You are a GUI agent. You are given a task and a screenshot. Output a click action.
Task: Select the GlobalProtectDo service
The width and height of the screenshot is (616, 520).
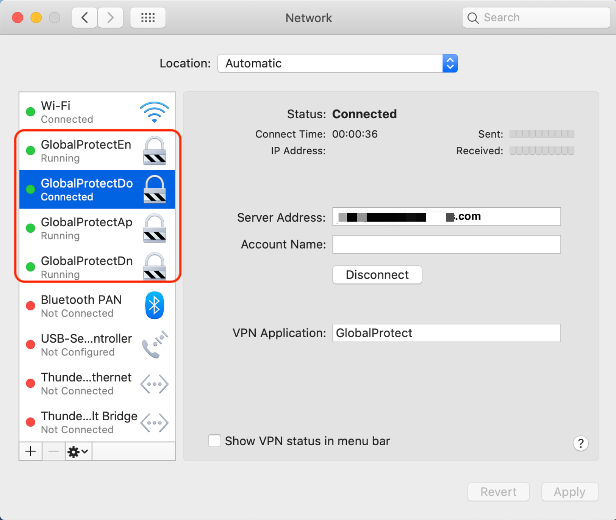pos(97,190)
